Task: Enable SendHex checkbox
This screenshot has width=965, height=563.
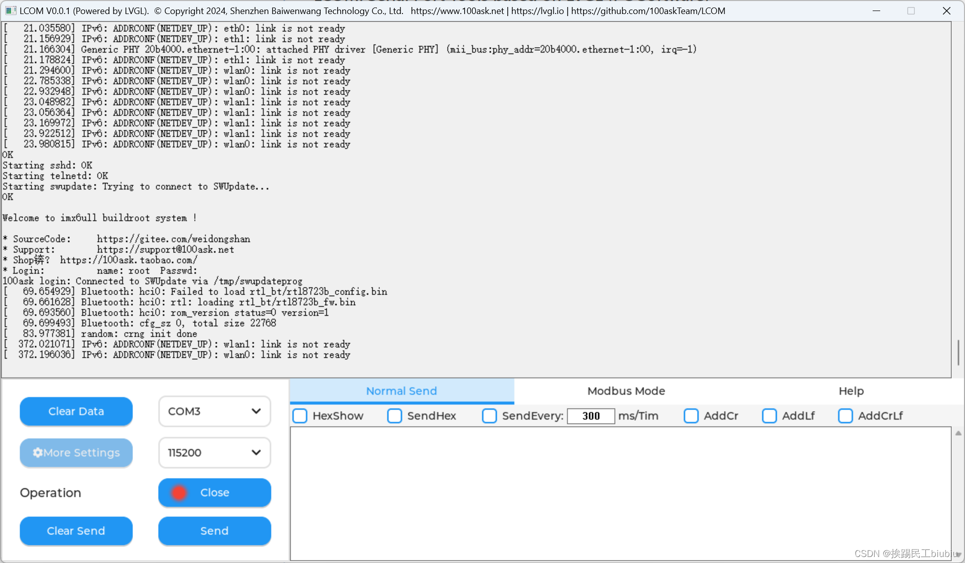Action: [x=395, y=416]
